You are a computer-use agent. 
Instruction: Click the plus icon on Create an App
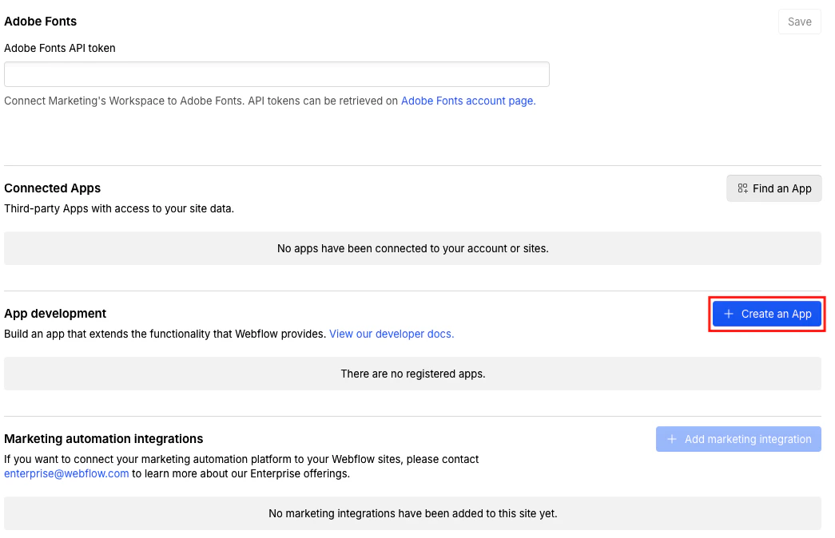click(x=728, y=314)
